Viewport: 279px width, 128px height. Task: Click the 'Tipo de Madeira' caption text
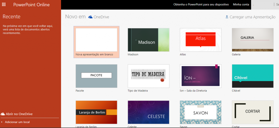pyautogui.click(x=138, y=91)
